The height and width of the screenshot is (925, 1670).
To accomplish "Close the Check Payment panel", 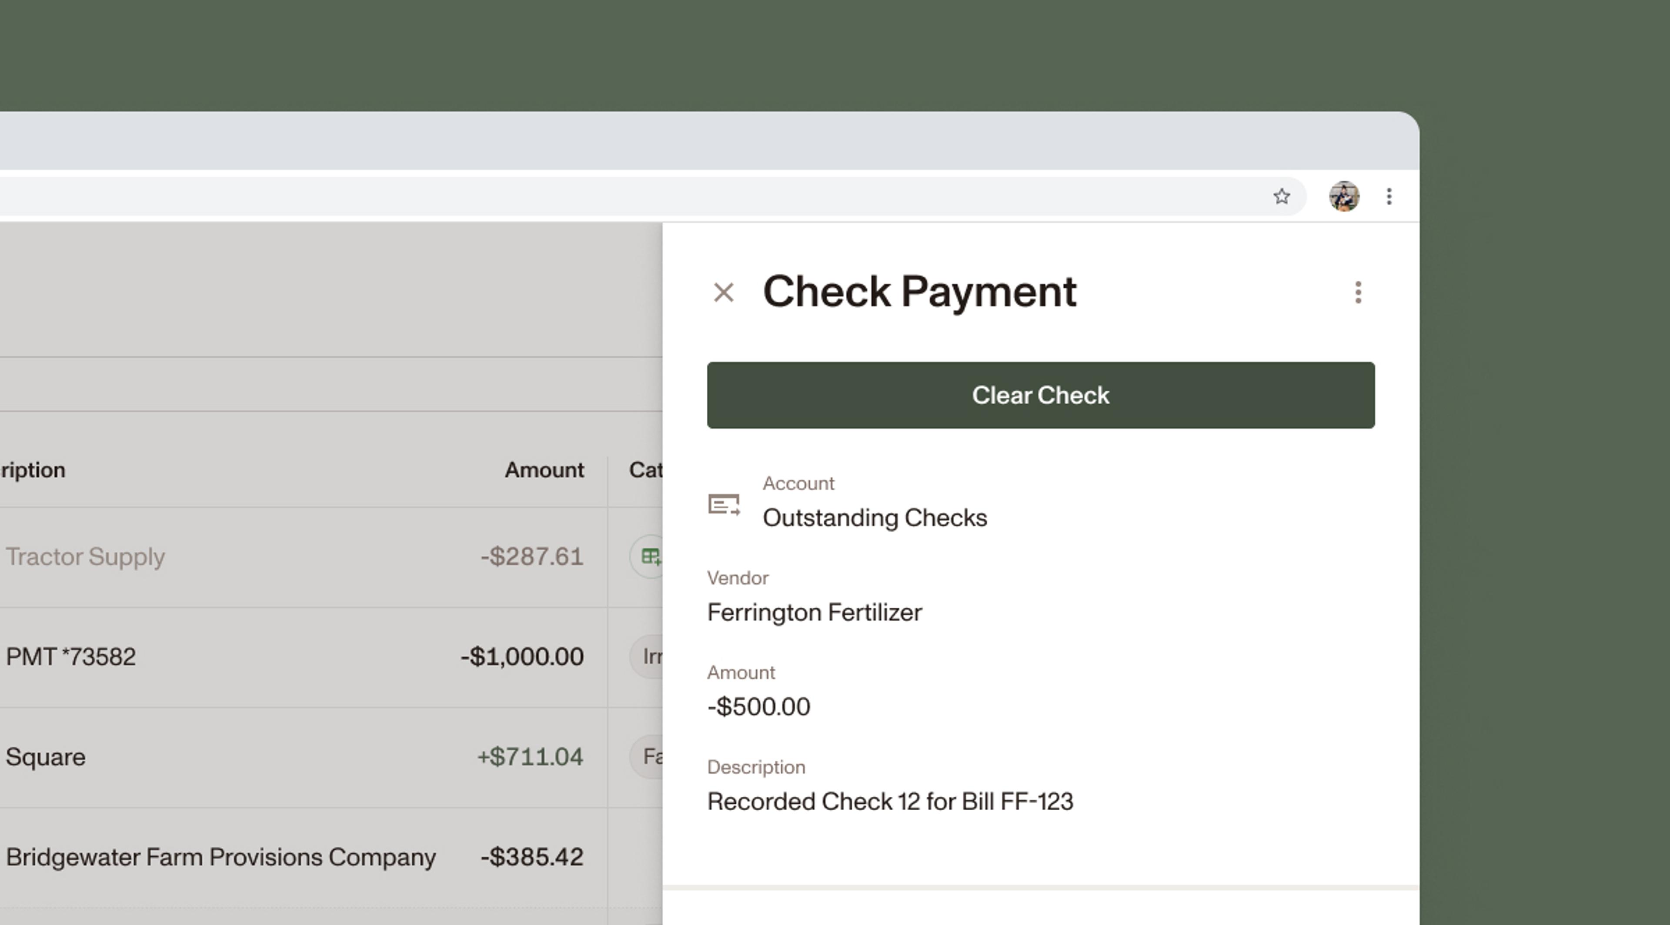I will tap(724, 293).
